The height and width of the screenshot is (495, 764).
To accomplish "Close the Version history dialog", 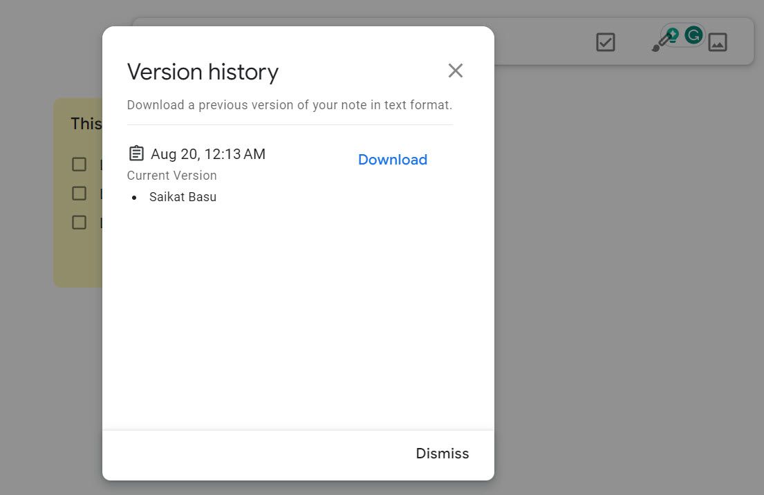I will pos(455,71).
